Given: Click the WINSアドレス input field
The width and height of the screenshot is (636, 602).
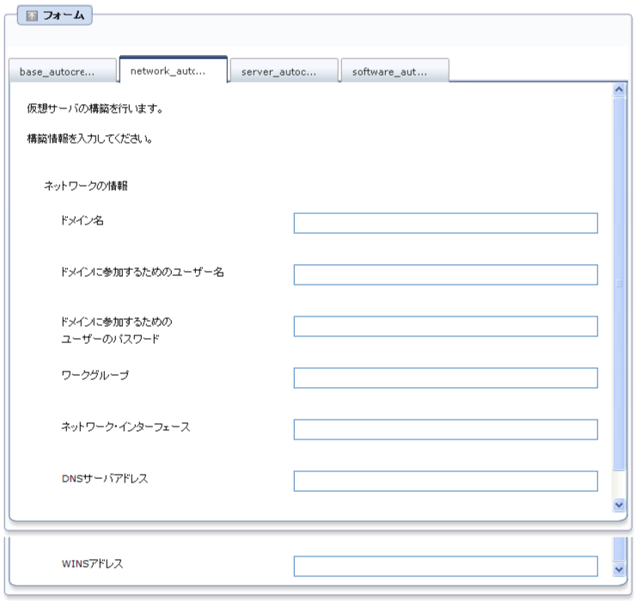Looking at the screenshot, I should click(x=445, y=566).
